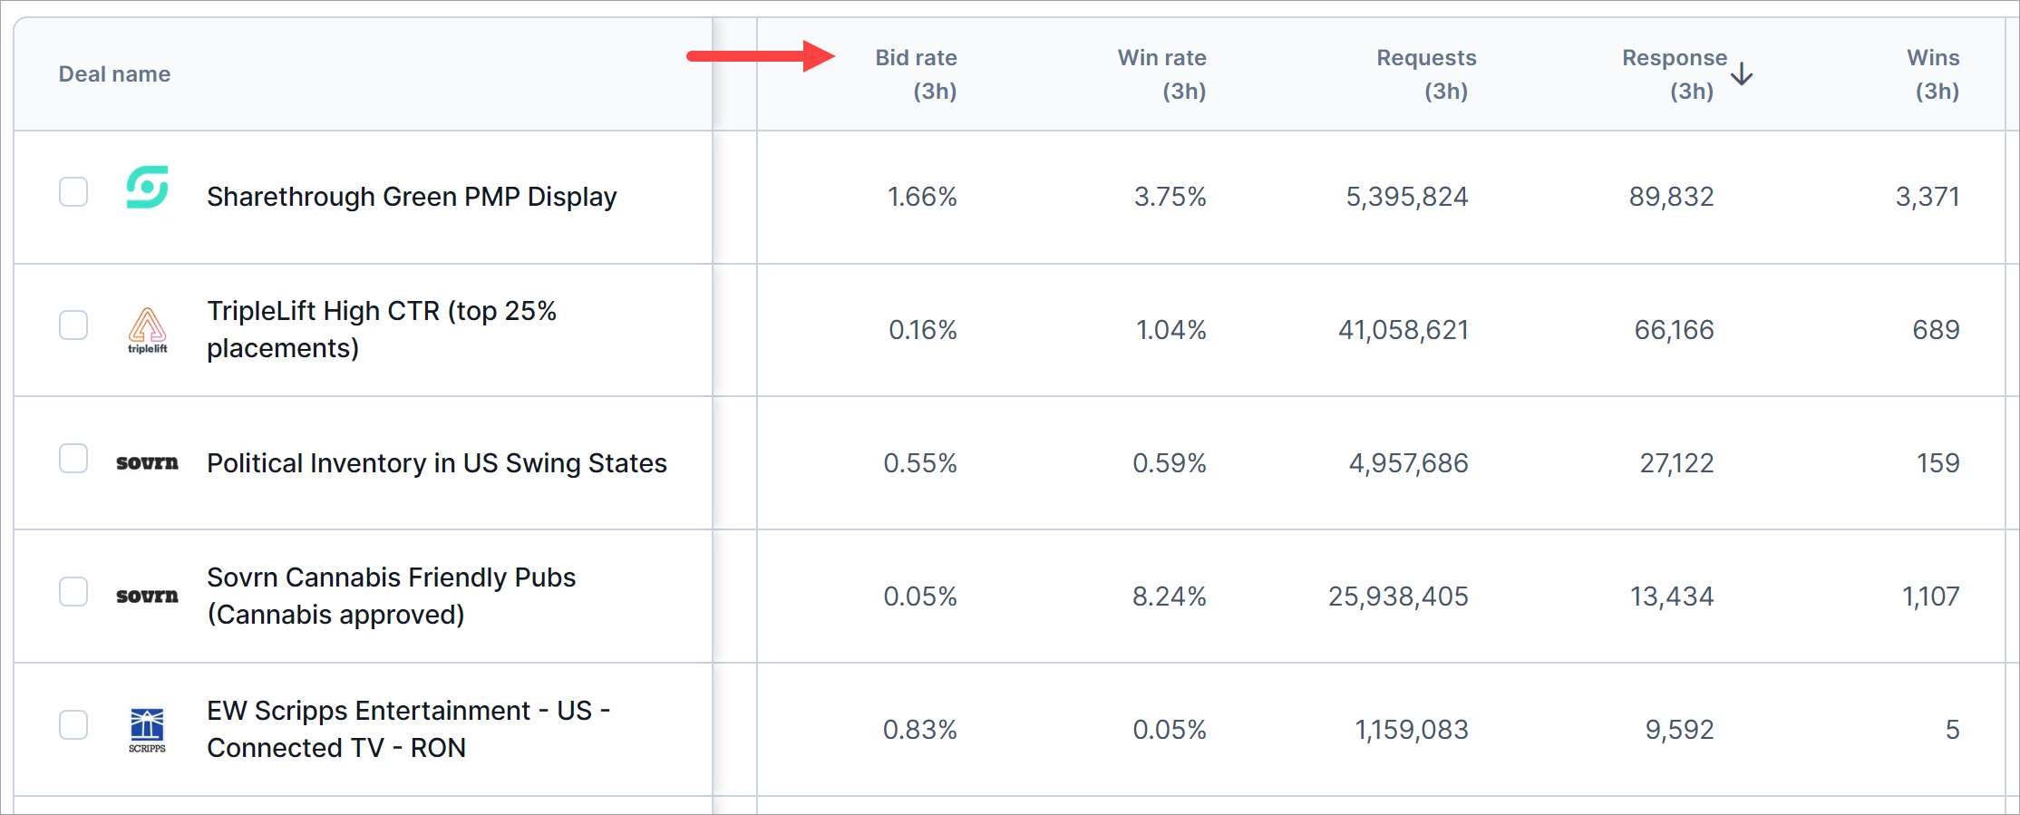Screen dimensions: 2020x815
Task: Sort by Requests (3h) column header
Action: click(x=1425, y=74)
